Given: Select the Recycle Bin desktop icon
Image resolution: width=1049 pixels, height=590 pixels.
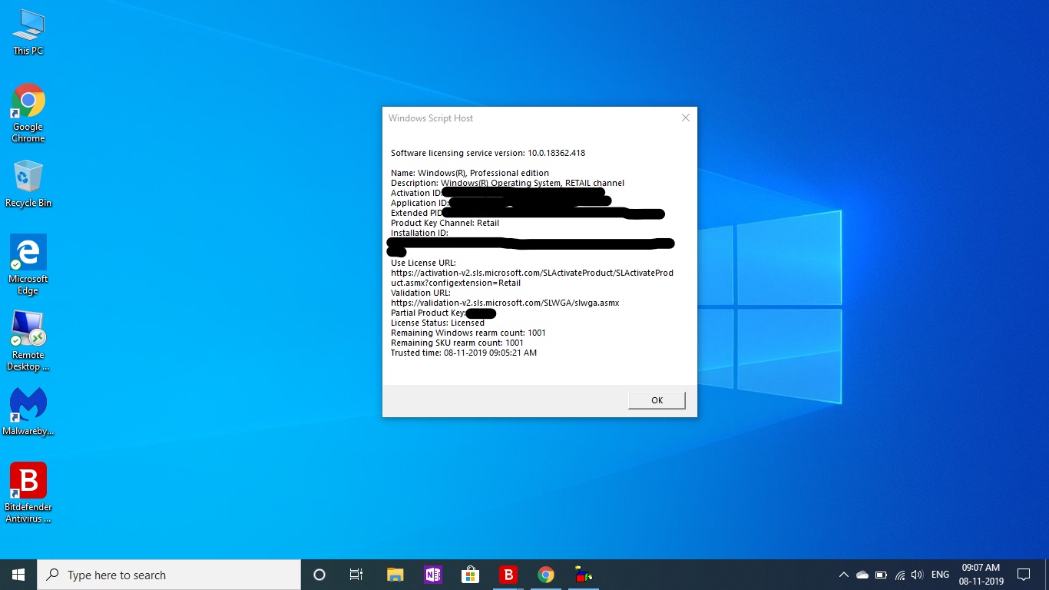Looking at the screenshot, I should click(x=28, y=184).
